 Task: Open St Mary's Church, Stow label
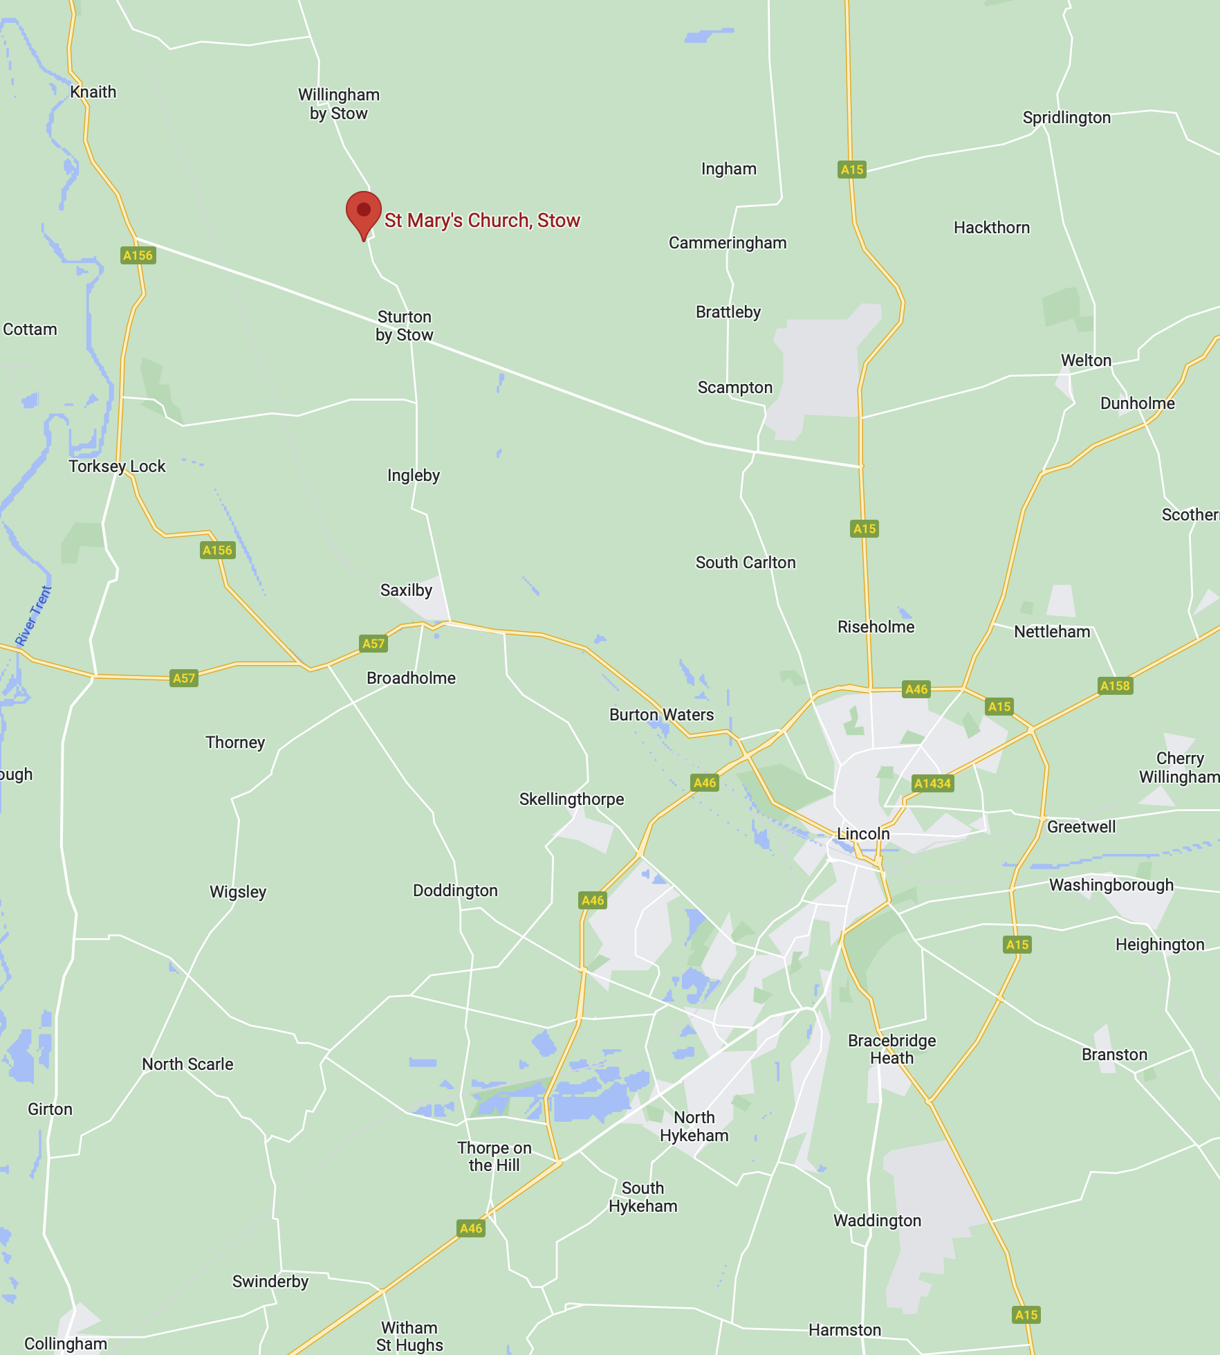(x=482, y=220)
